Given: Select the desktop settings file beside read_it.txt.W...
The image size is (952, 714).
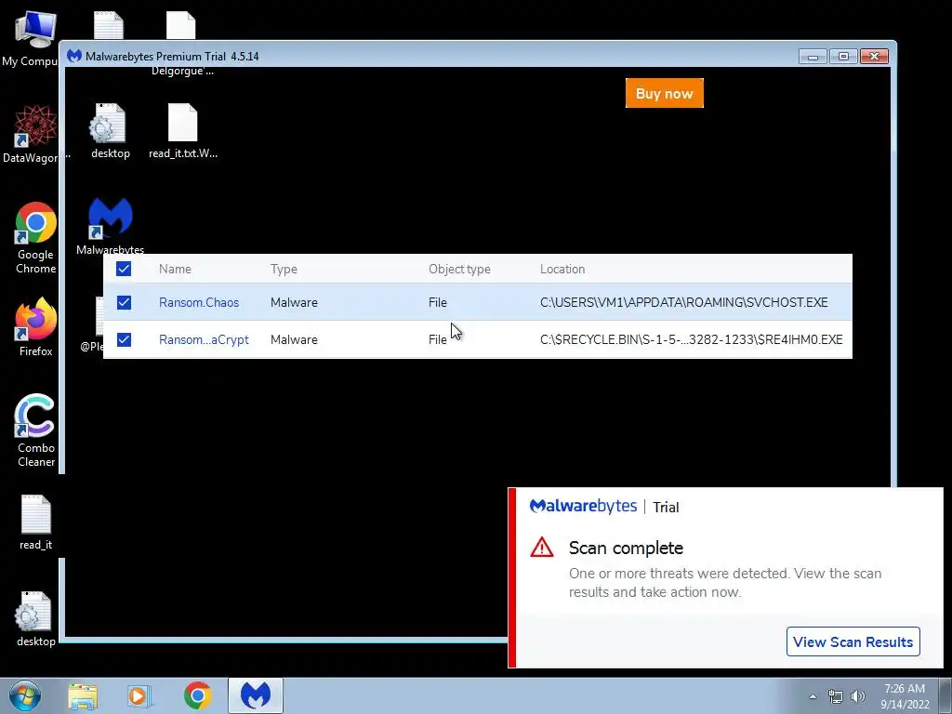Looking at the screenshot, I should [x=110, y=130].
